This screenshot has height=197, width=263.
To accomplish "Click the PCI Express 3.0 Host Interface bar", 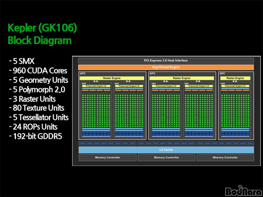I will pos(166,60).
